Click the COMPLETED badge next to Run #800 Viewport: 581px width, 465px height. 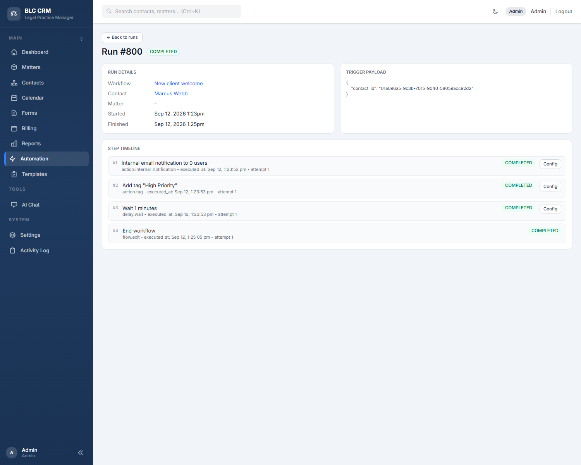(x=163, y=52)
